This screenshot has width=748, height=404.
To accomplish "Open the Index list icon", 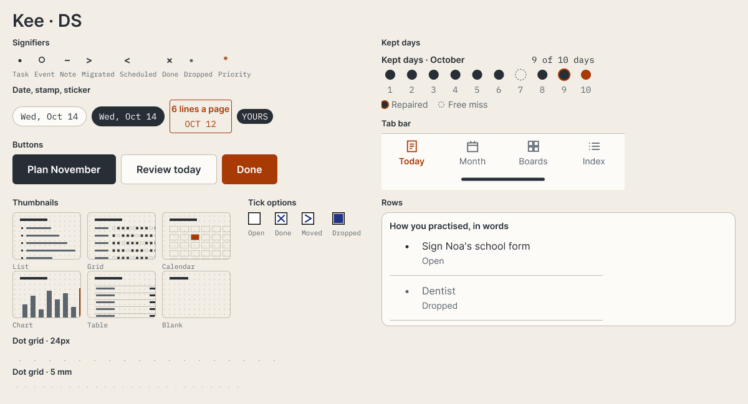I will (x=594, y=146).
